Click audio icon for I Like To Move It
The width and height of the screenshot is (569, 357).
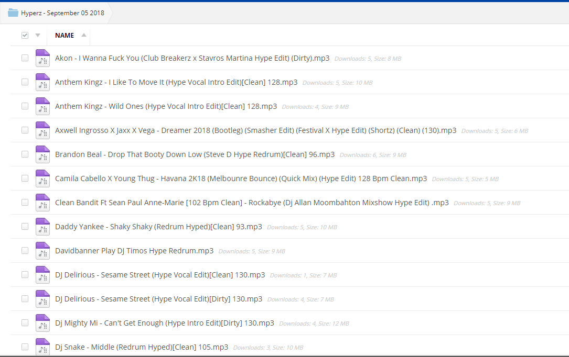tap(42, 82)
